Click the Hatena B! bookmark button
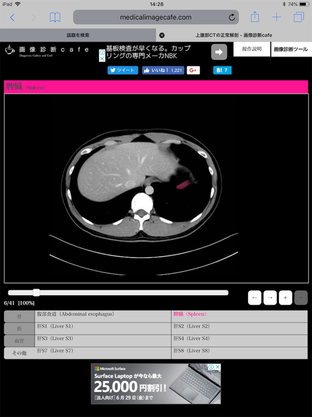 pyautogui.click(x=222, y=70)
